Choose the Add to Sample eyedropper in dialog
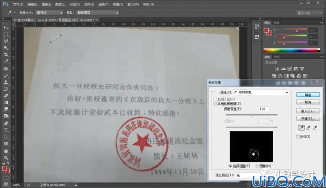Image resolution: width=326 pixels, height=188 pixels. (x=308, y=128)
